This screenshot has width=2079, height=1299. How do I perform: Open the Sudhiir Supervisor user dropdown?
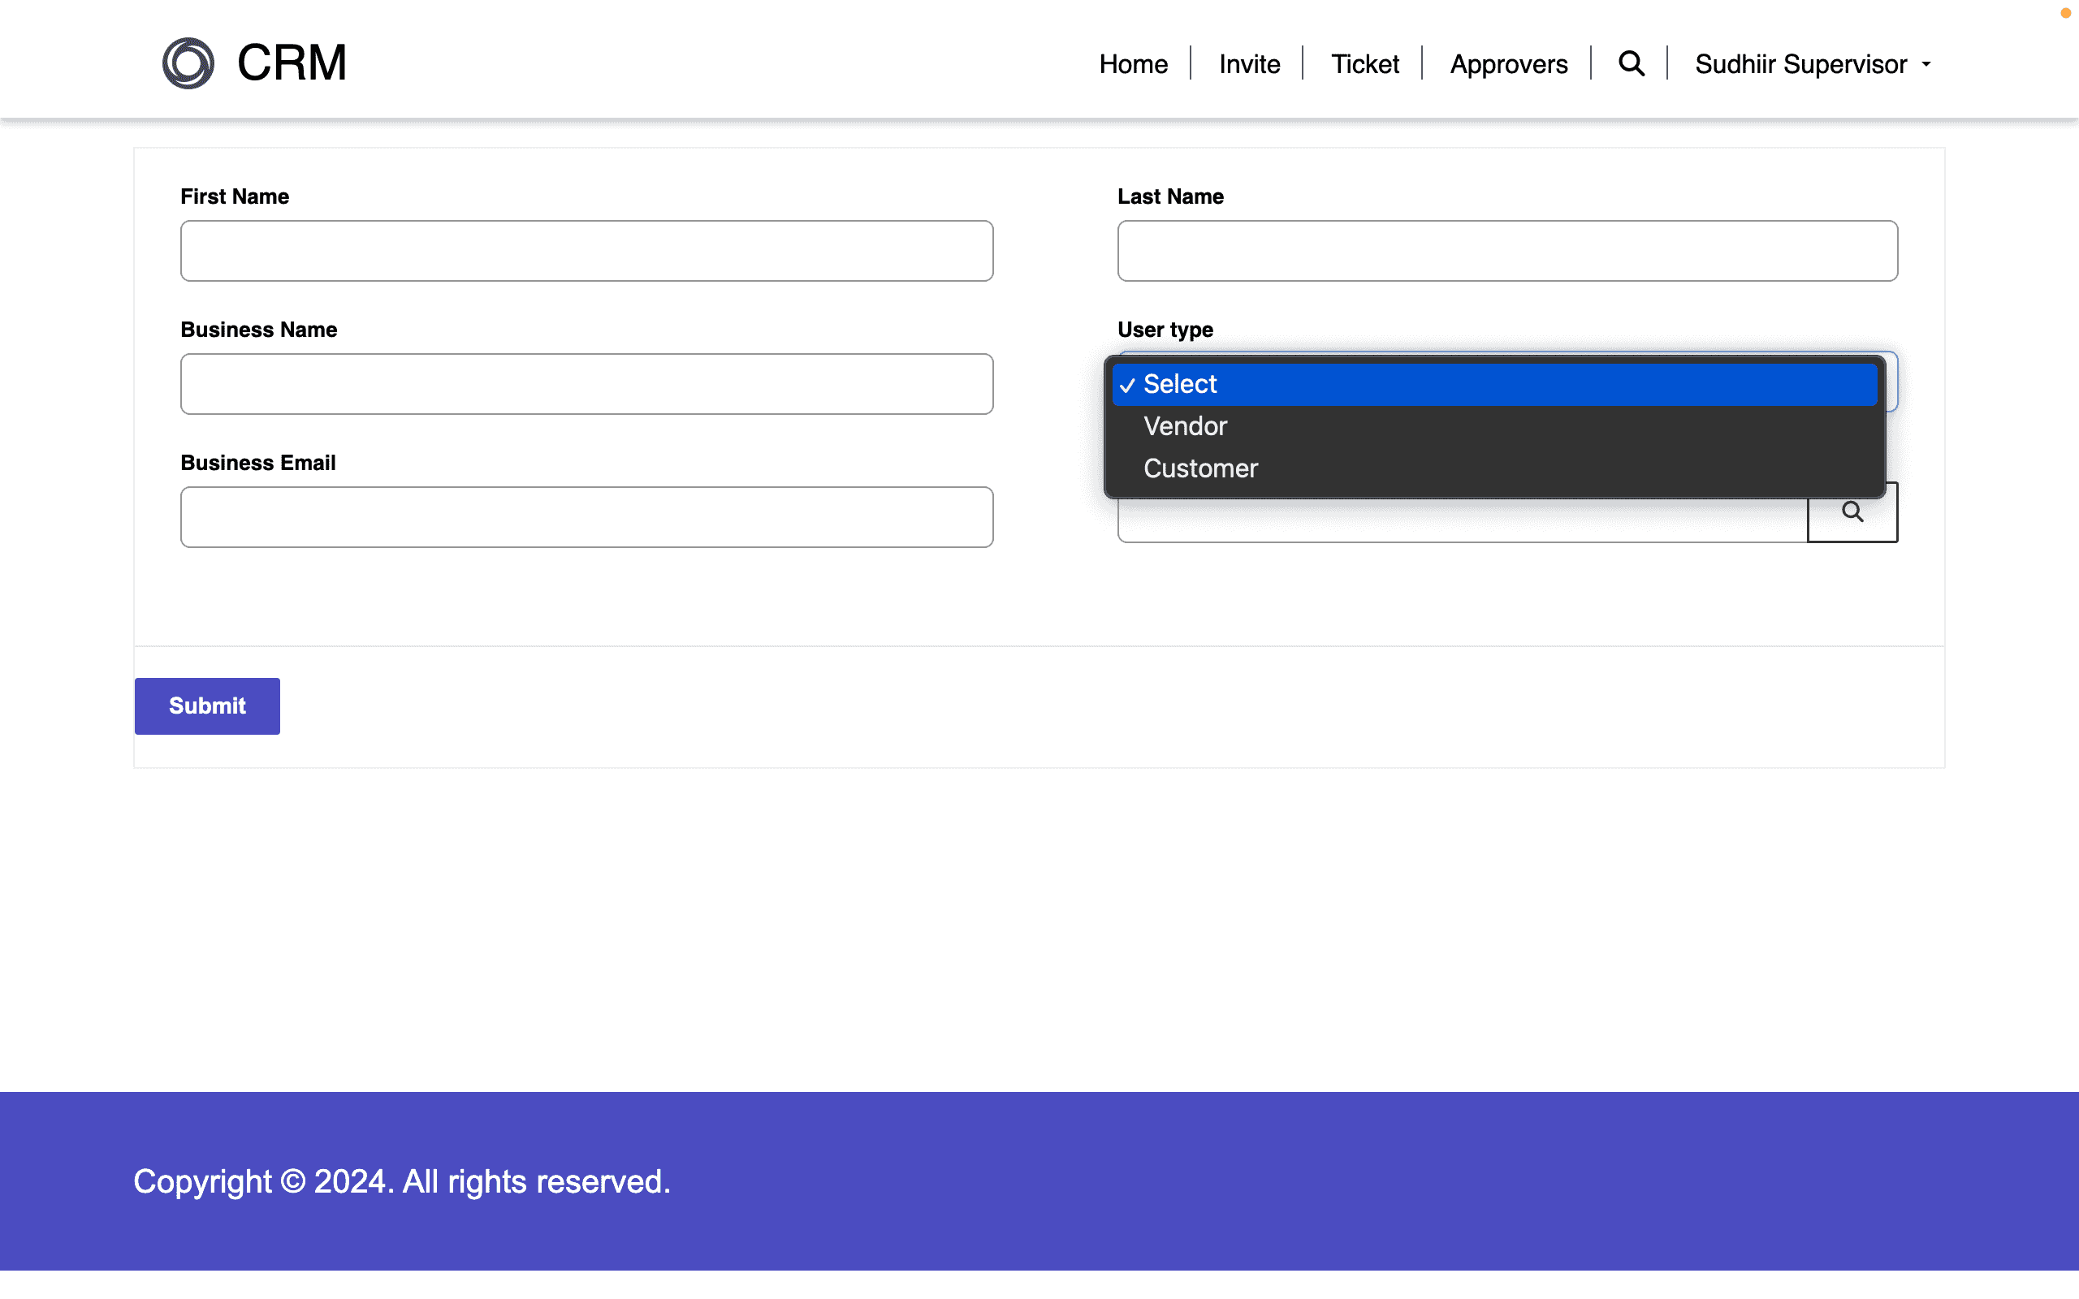(1800, 64)
